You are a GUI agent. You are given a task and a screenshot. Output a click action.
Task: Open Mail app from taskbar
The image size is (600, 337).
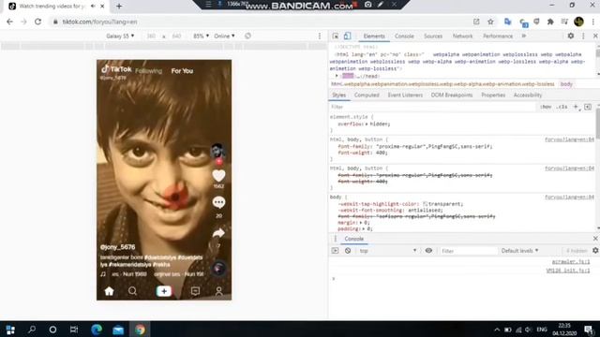coord(118,330)
